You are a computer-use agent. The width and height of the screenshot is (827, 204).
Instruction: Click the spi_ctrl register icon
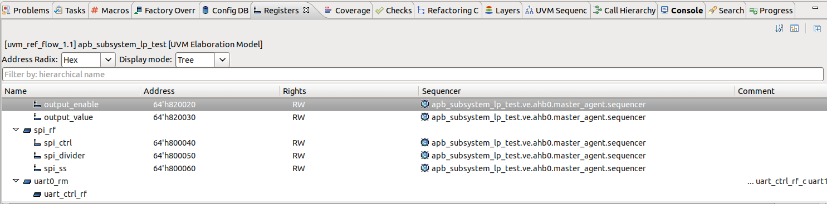coord(37,143)
